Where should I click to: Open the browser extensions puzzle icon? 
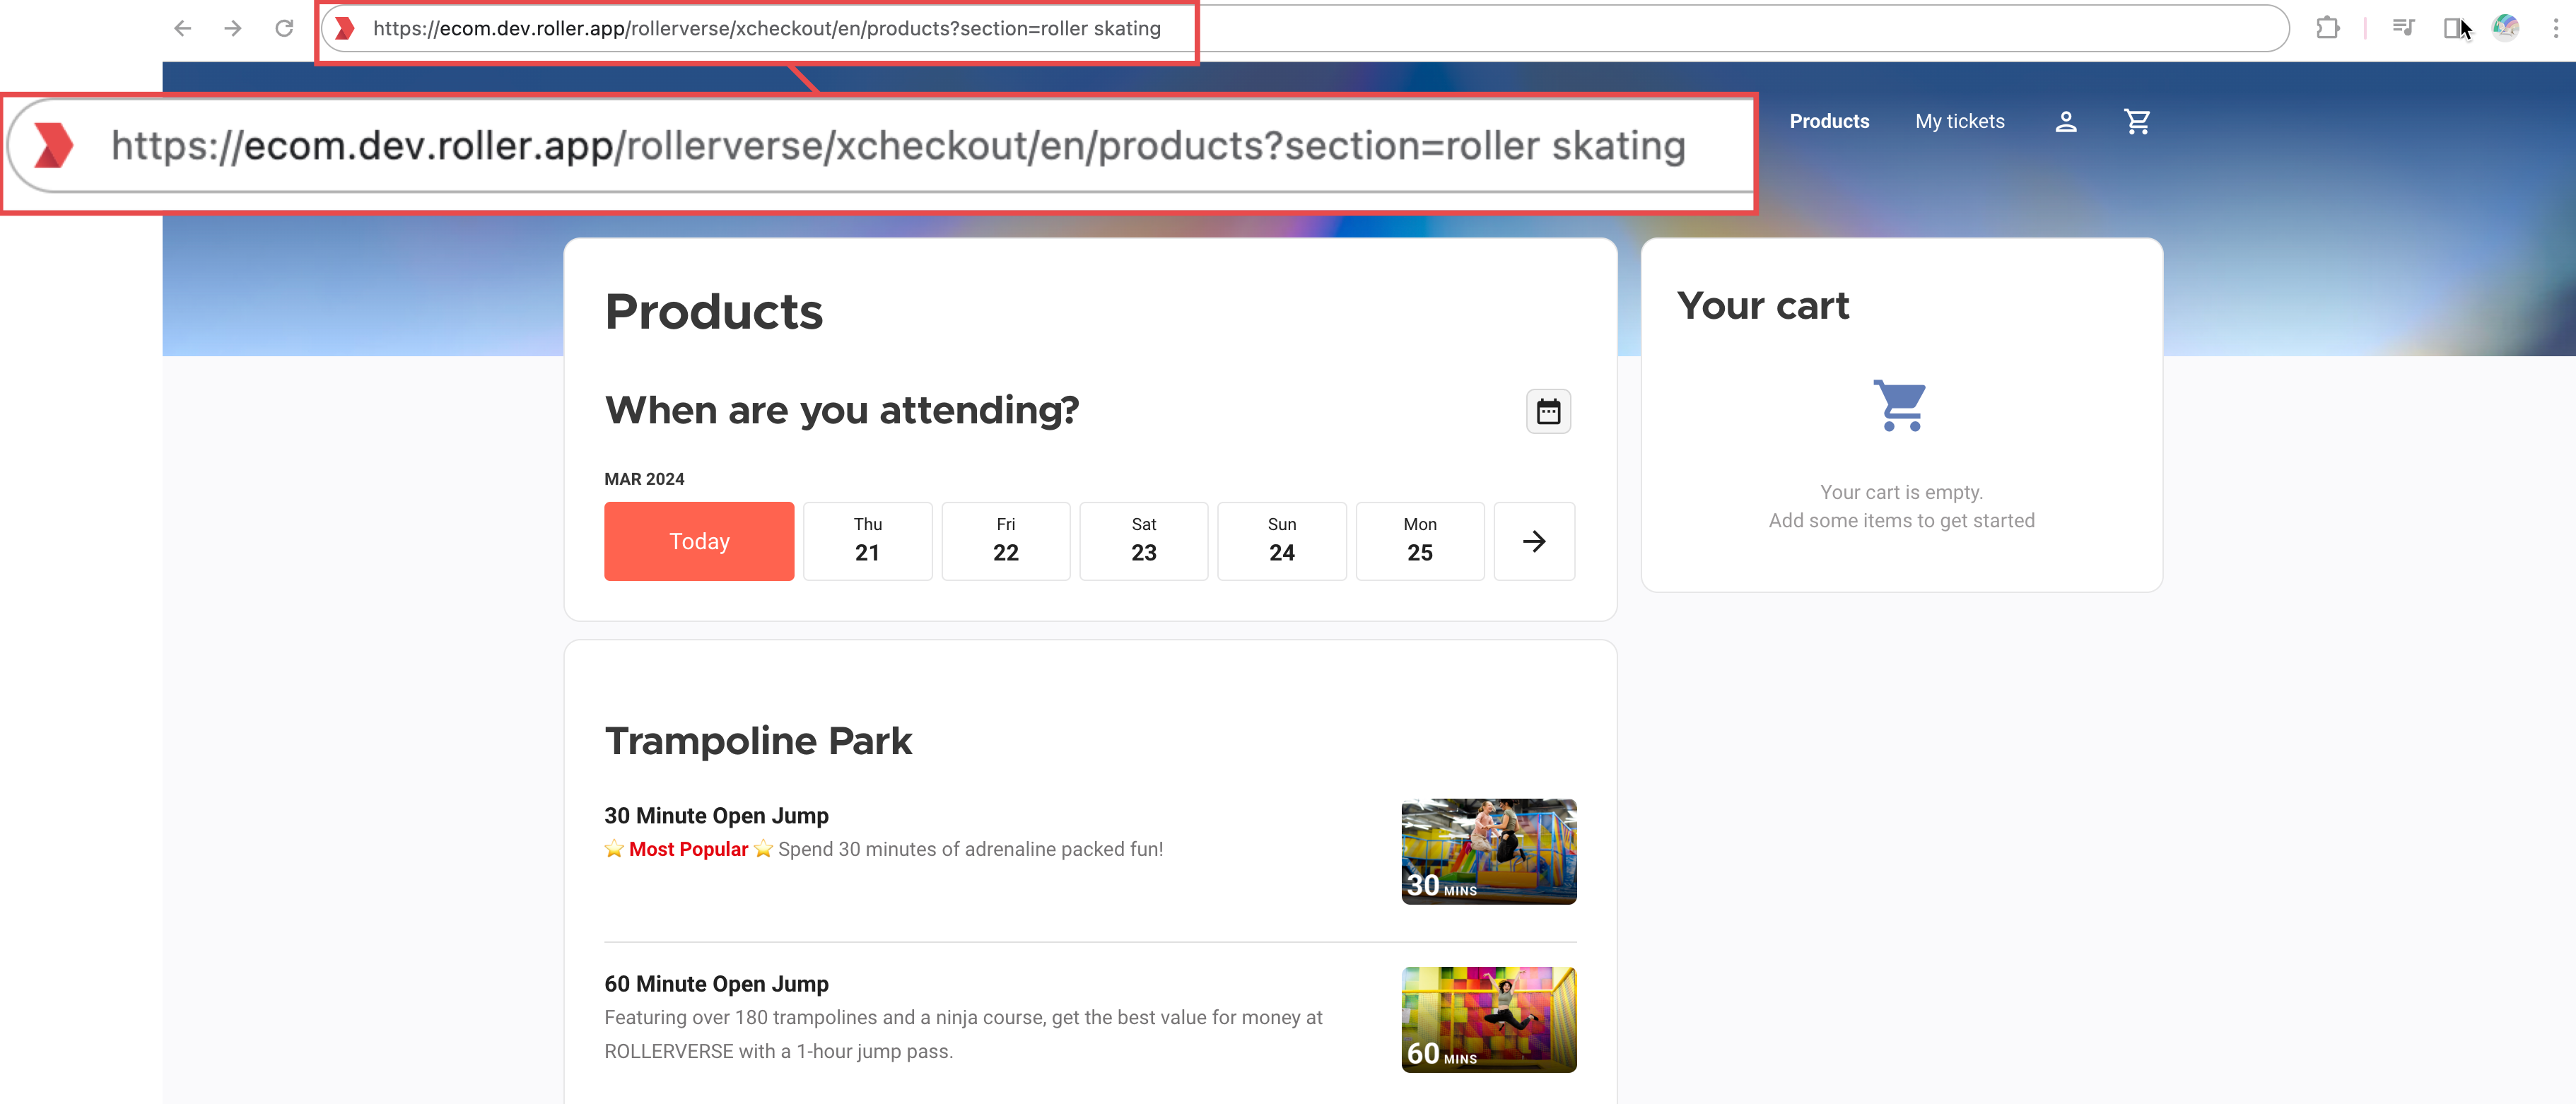[x=2327, y=28]
